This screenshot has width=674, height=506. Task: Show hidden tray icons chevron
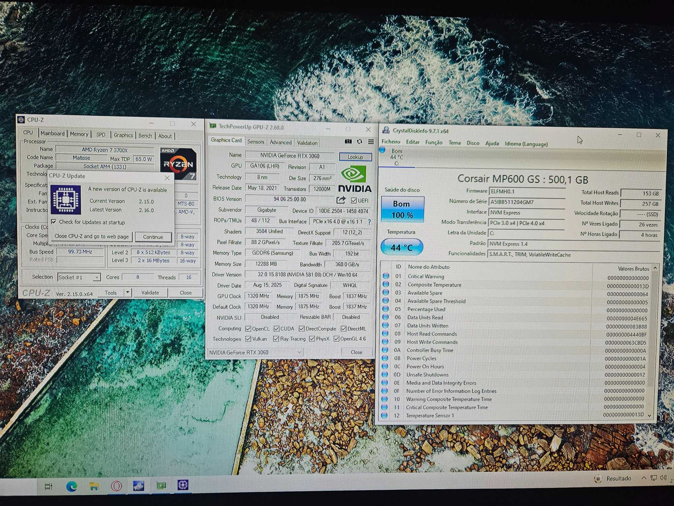(644, 478)
